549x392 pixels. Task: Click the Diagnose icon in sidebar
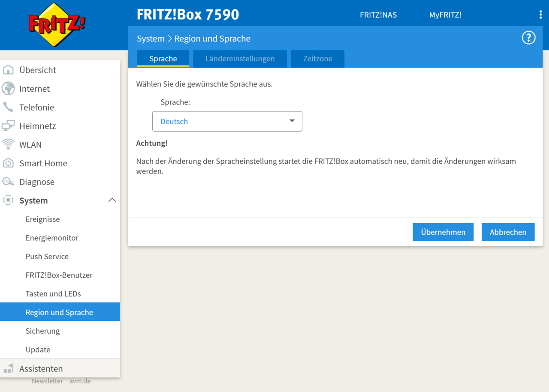[x=8, y=182]
